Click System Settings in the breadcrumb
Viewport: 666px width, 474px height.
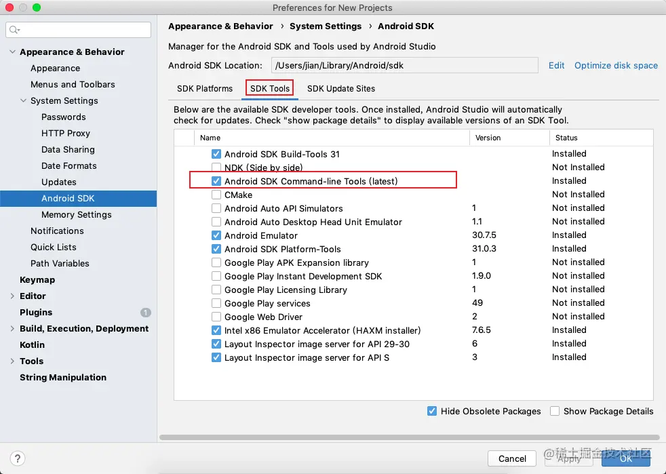pos(326,26)
